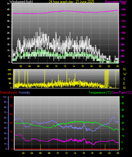Click the "980" barometer axis value
The width and height of the screenshot is (132, 157).
[x=123, y=56]
